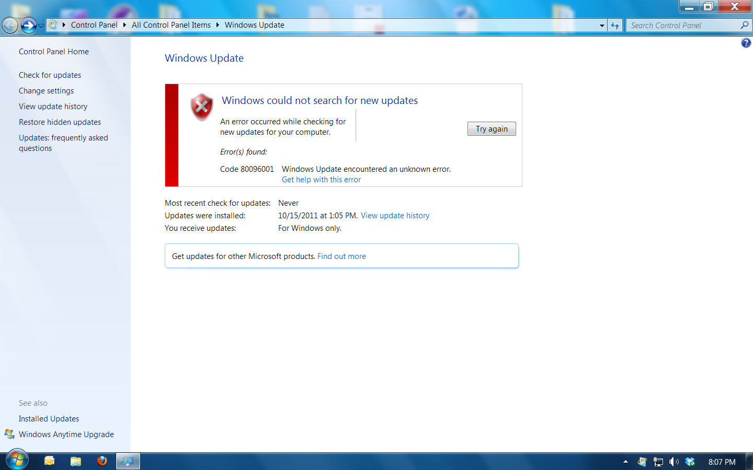
Task: Click Restore hidden updates
Action: click(x=60, y=122)
